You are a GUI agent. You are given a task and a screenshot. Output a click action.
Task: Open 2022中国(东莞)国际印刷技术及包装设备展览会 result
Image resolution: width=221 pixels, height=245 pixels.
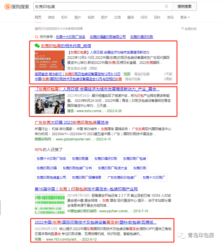tap(96, 222)
